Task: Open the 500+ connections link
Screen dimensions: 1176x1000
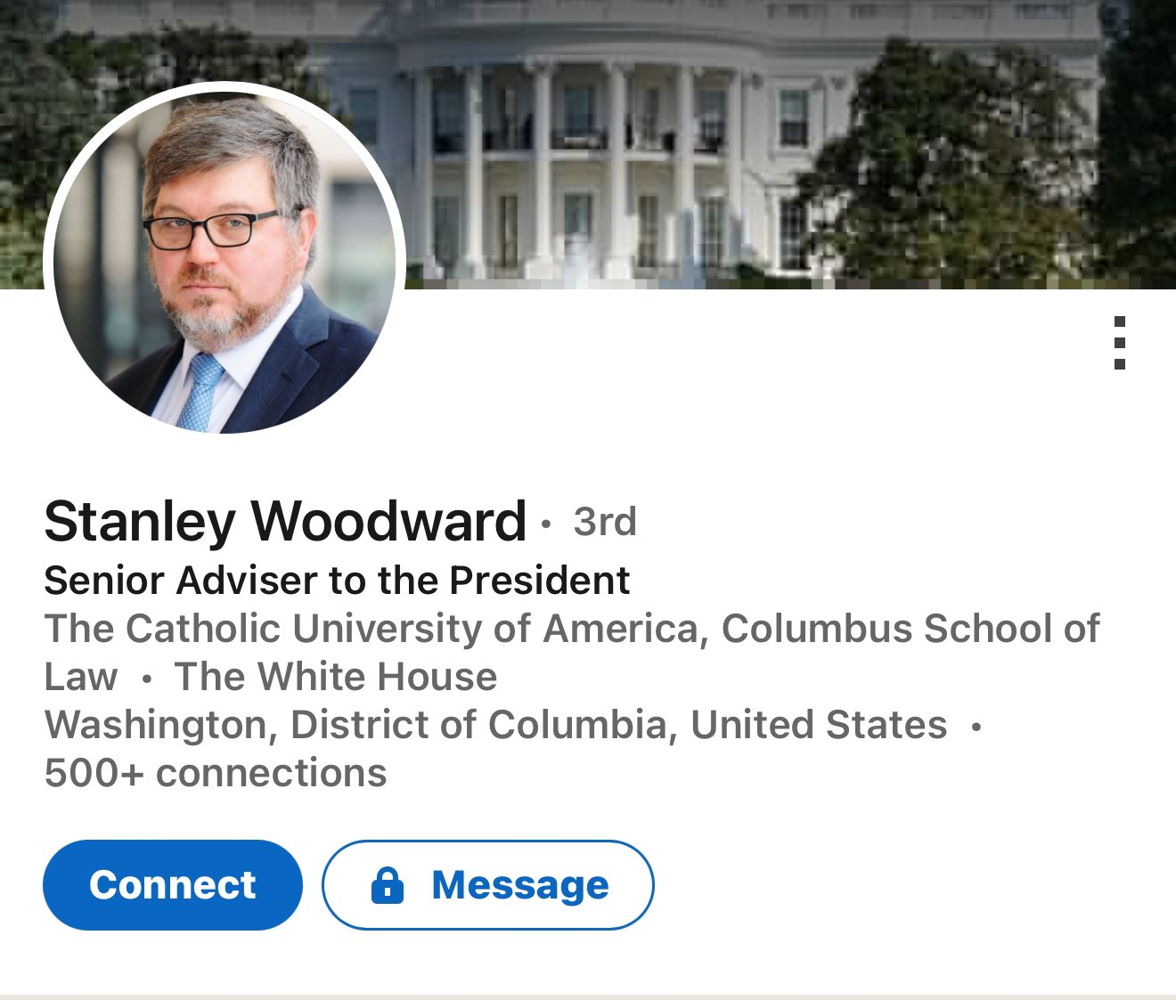Action: [216, 773]
